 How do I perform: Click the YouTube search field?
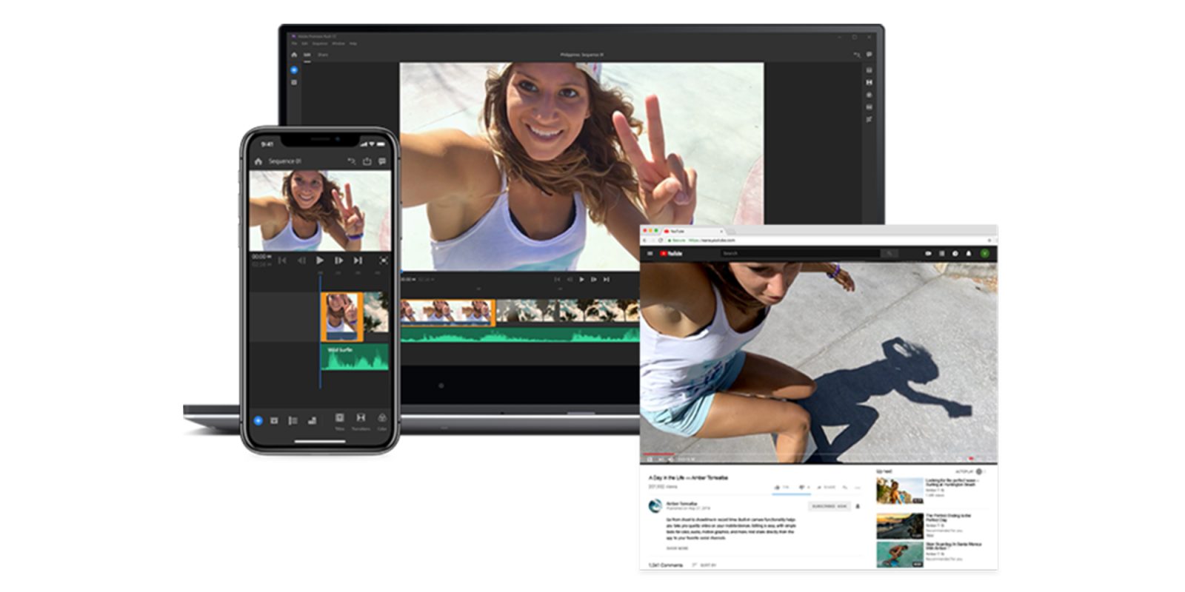pyautogui.click(x=800, y=253)
